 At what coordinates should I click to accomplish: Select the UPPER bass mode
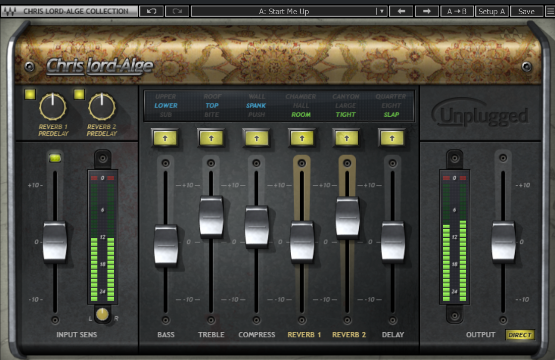165,96
